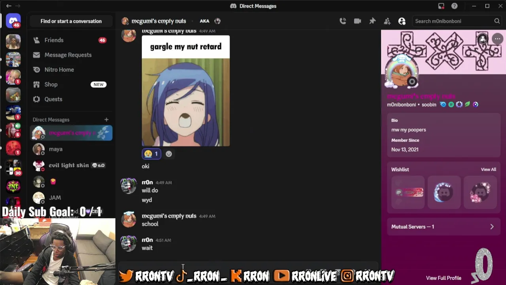
Task: Open the maya conversation
Action: tap(71, 149)
